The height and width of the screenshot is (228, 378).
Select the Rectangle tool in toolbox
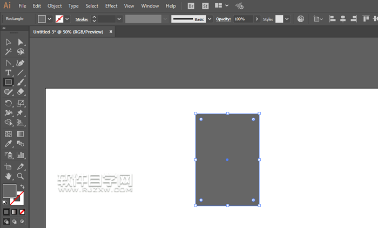coord(9,82)
